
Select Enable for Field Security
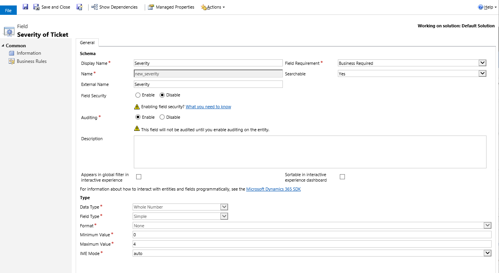click(x=138, y=95)
